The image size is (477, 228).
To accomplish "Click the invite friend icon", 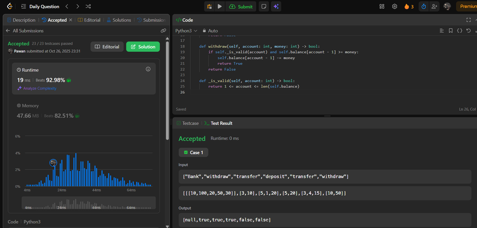I will (434, 6).
